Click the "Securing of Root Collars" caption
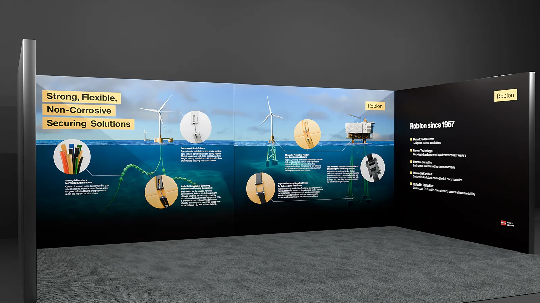 click(192, 148)
